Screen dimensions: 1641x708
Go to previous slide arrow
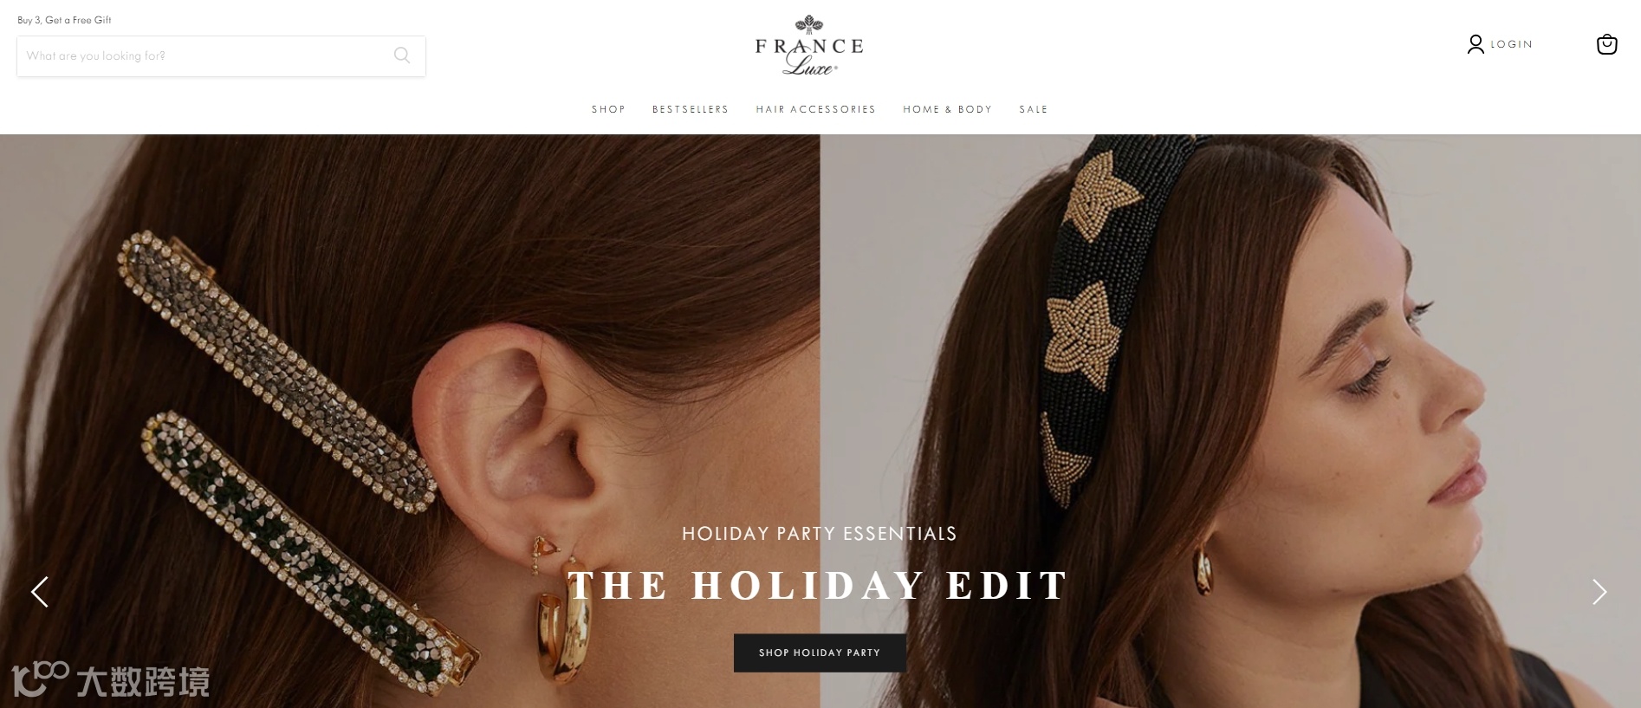point(40,592)
